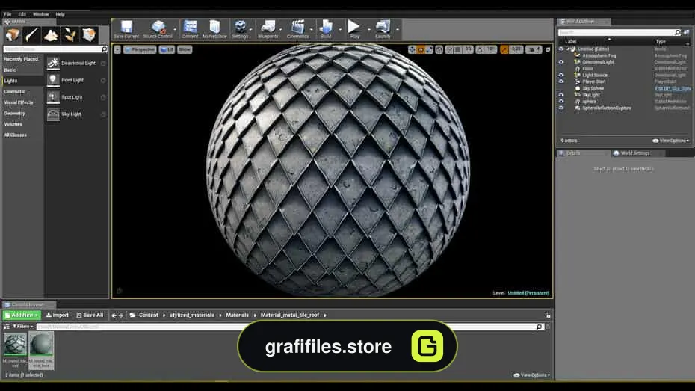Open rotation snap angle value dropdown

pyautogui.click(x=491, y=49)
